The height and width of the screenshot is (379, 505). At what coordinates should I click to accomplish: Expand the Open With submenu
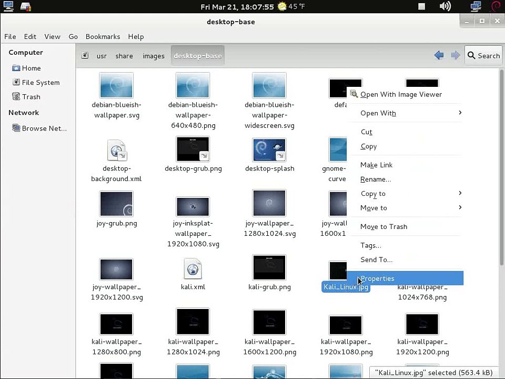[405, 113]
